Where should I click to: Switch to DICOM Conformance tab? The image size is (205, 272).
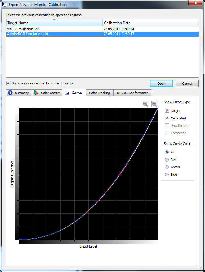[x=132, y=93]
